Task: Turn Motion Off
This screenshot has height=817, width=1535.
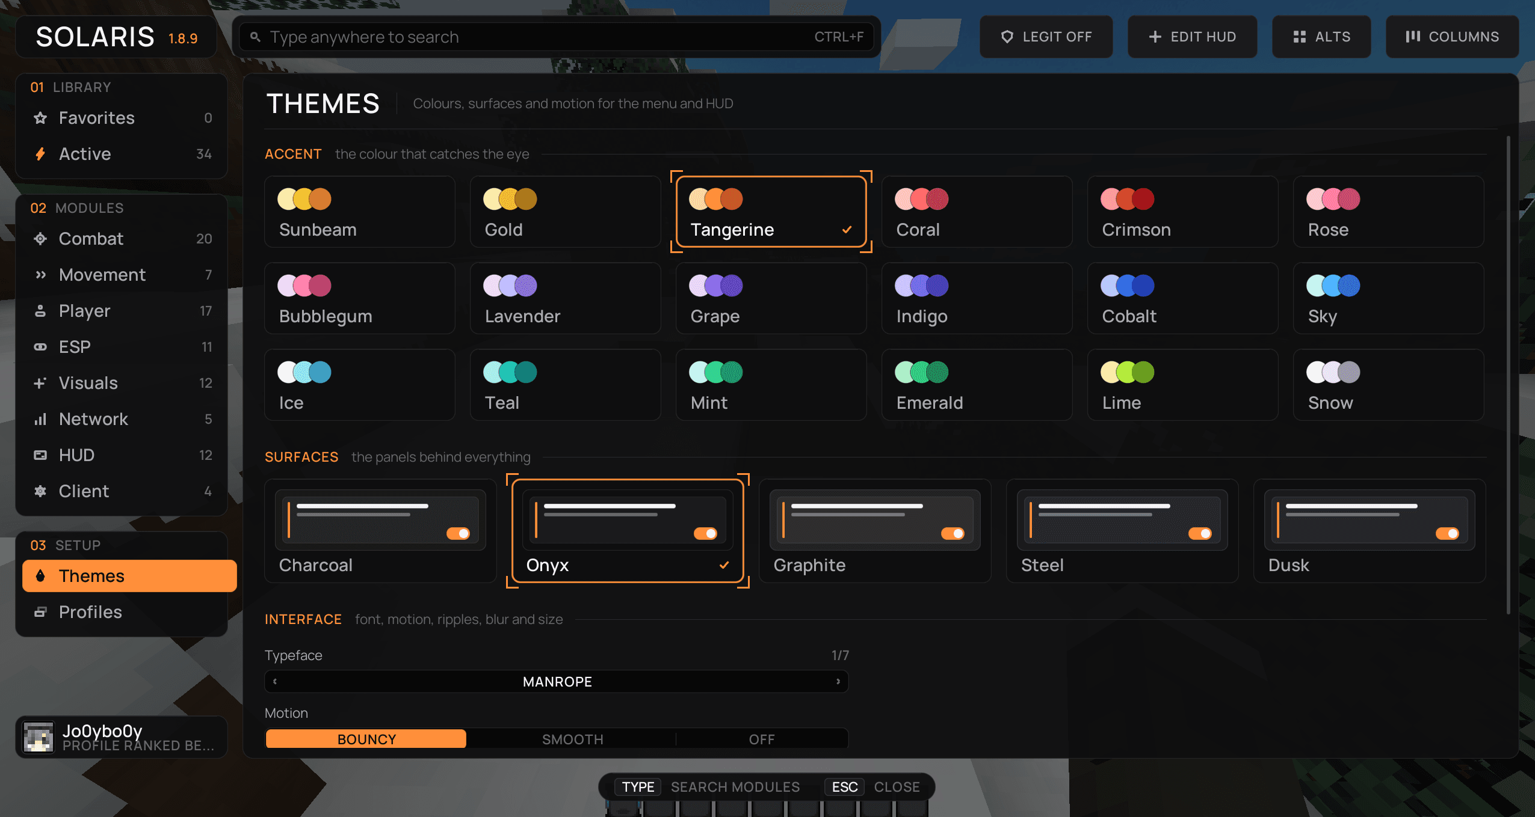Action: 761,739
